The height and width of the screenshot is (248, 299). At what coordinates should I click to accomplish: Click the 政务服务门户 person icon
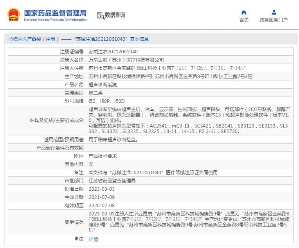coord(274,12)
